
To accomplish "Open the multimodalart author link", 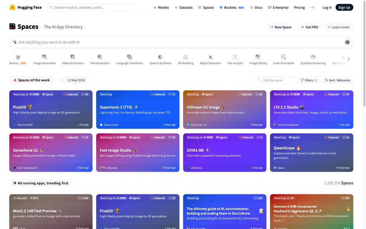I will (x=25, y=168).
